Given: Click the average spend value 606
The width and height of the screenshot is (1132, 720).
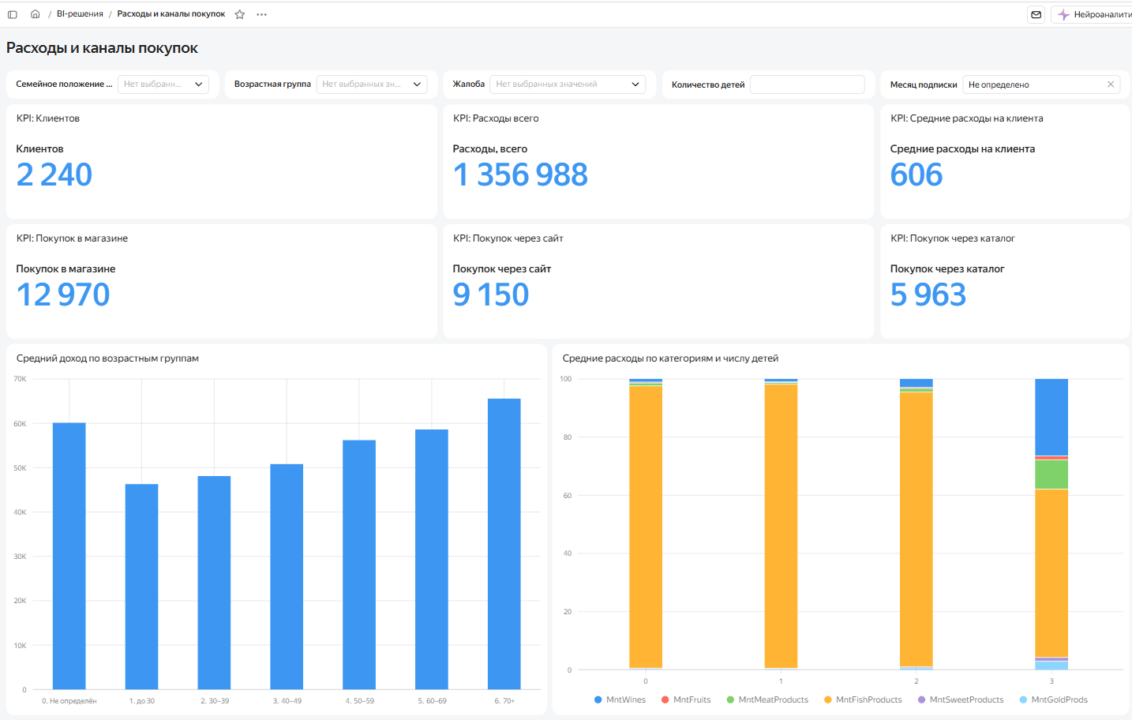Looking at the screenshot, I should (916, 174).
